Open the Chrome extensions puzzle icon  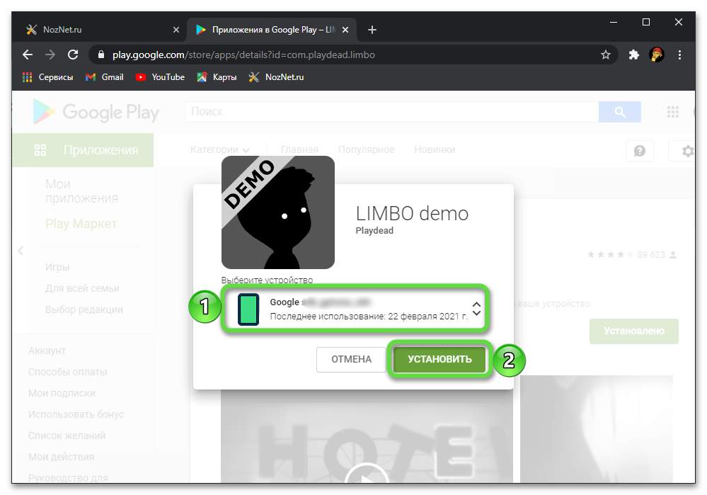point(634,55)
